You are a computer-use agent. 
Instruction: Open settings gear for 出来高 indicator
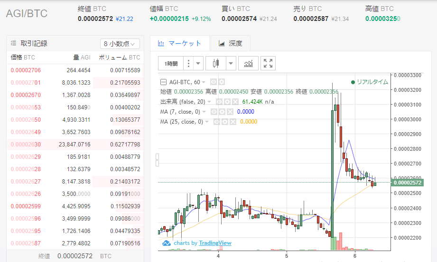pyautogui.click(x=227, y=102)
